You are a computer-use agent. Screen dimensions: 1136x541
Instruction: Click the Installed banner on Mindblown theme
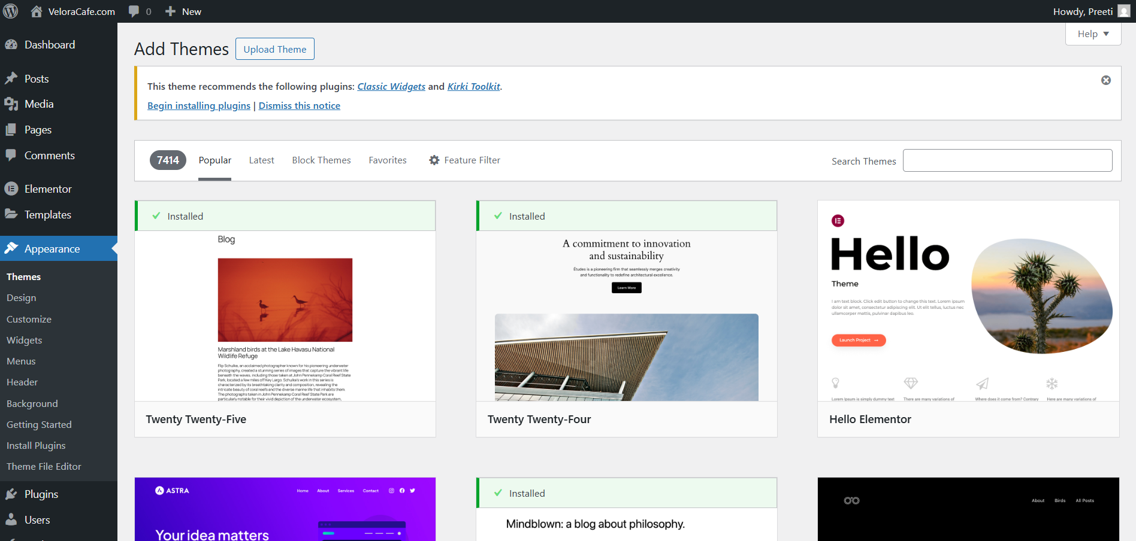tap(627, 493)
